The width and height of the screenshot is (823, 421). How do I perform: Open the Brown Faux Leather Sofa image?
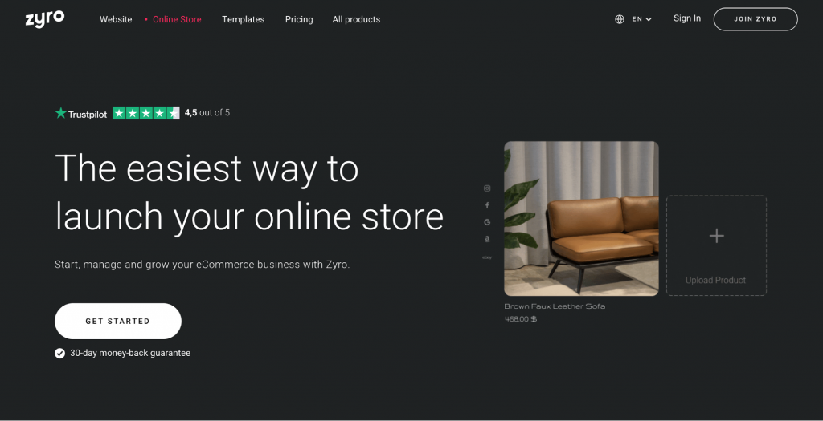tap(581, 219)
